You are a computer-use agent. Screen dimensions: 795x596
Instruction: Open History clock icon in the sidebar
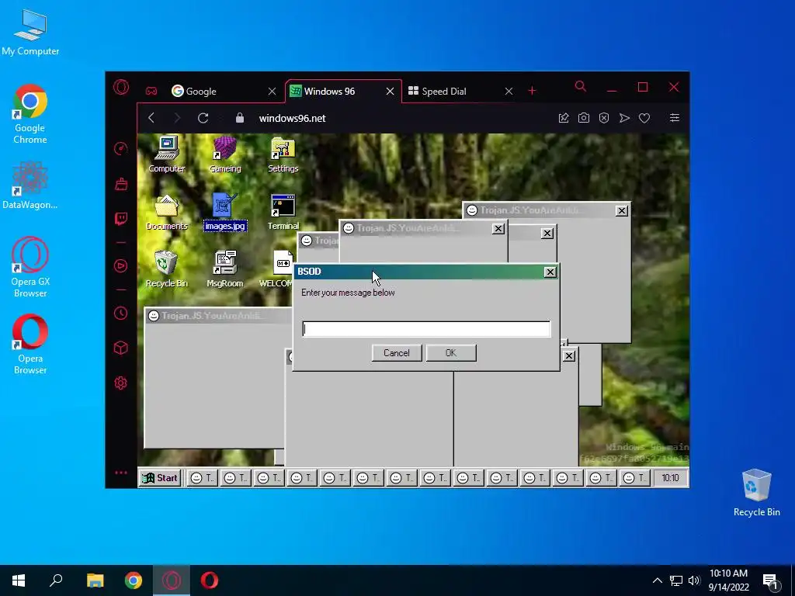120,314
